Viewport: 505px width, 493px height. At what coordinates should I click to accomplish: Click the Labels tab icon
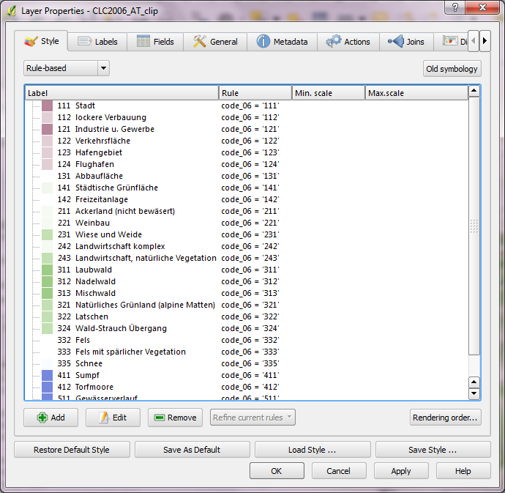tap(84, 42)
